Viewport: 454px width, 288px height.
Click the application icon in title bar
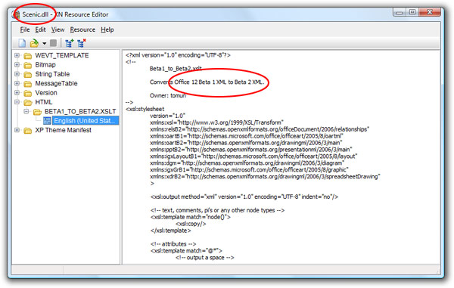[x=16, y=14]
